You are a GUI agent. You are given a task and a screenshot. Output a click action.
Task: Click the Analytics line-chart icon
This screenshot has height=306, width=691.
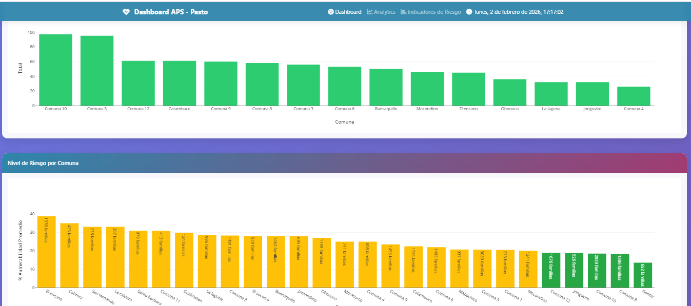[369, 12]
